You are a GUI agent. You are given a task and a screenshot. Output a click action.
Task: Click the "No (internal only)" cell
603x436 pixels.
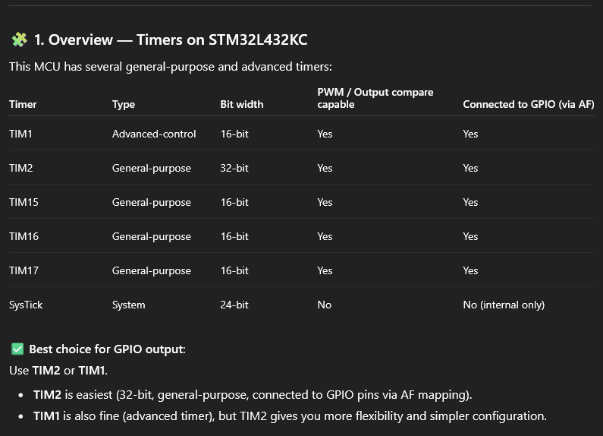point(504,305)
